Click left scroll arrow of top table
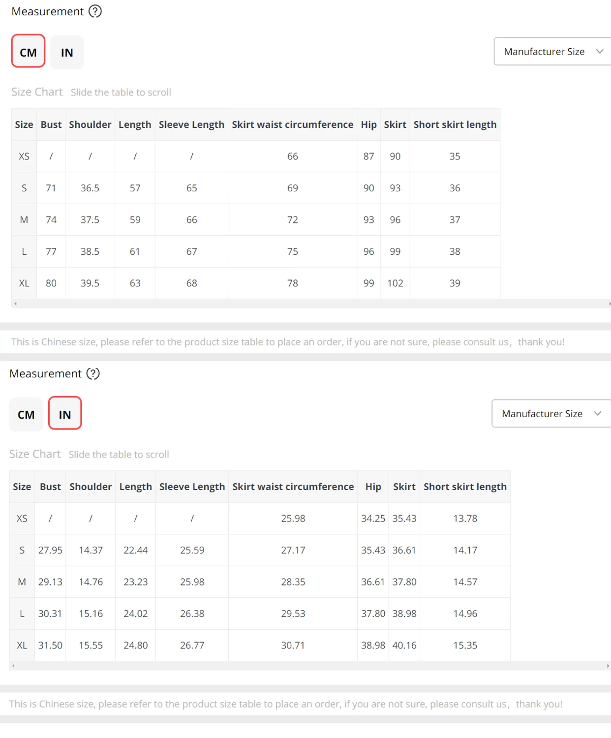 [16, 304]
